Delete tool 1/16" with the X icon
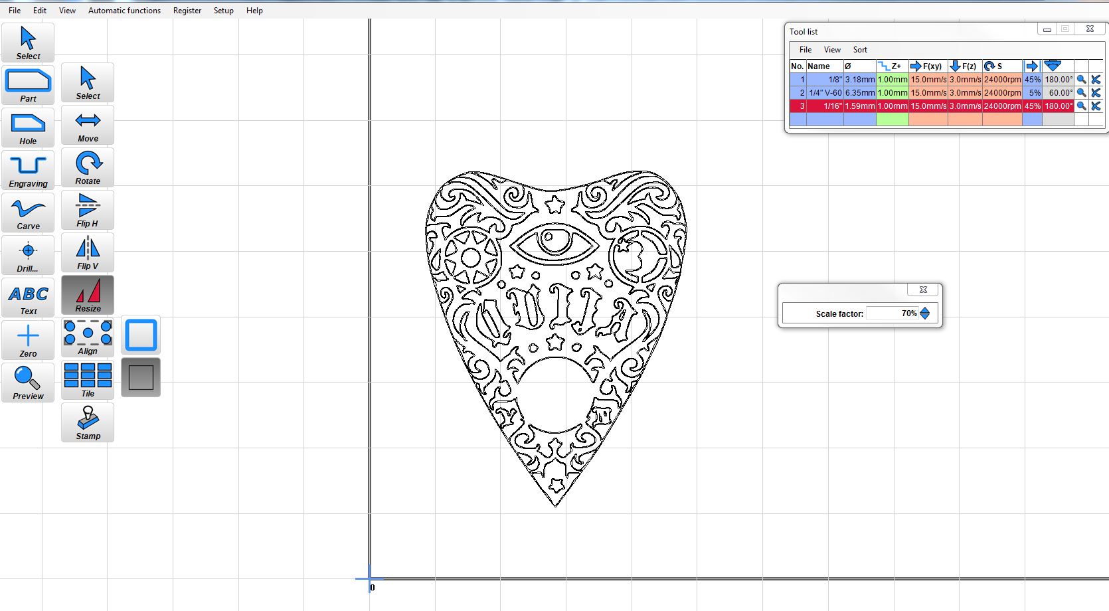Image resolution: width=1109 pixels, height=611 pixels. click(1096, 106)
